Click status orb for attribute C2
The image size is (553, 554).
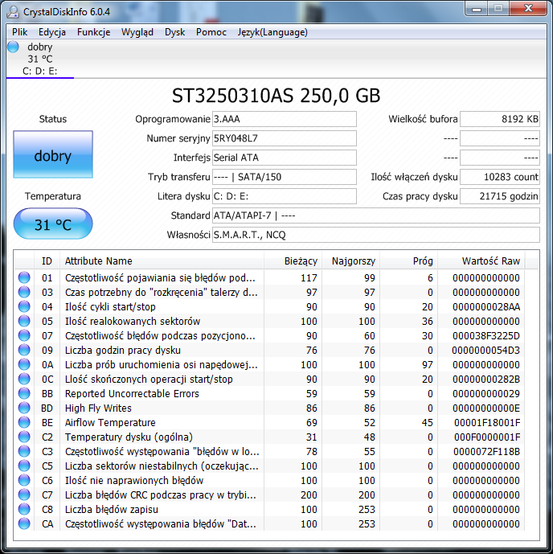coord(24,437)
